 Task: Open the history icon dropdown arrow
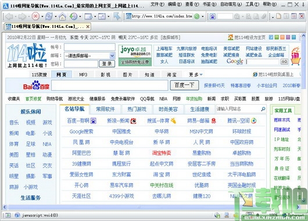(x=80, y=16)
